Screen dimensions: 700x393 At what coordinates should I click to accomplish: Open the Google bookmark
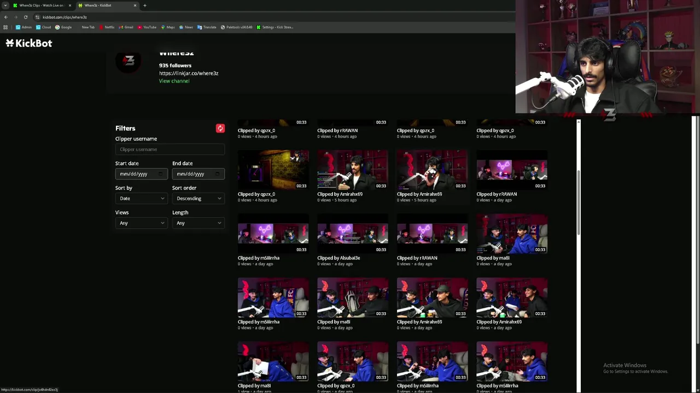[63, 27]
